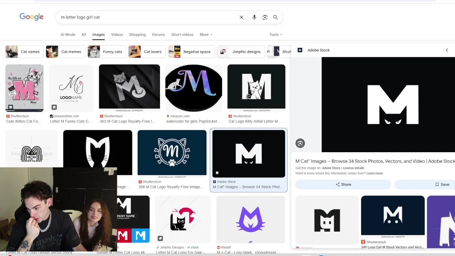Click the licensable badge on Adobe Stock thumbnail
455x256 pixels.
(217, 173)
